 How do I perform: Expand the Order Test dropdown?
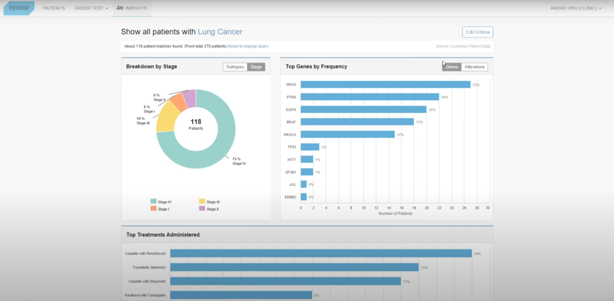click(91, 8)
